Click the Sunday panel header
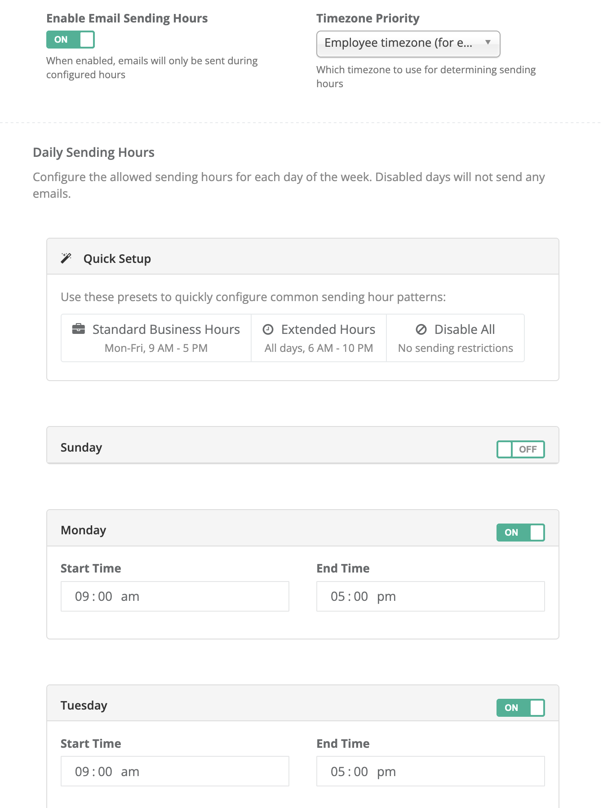This screenshot has height=808, width=603. (x=302, y=445)
